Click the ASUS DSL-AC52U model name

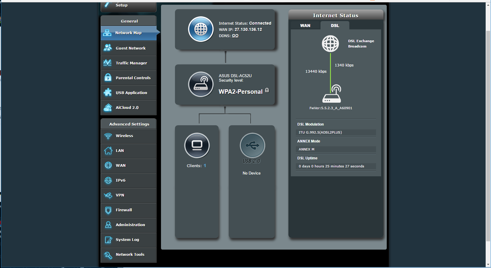click(235, 76)
